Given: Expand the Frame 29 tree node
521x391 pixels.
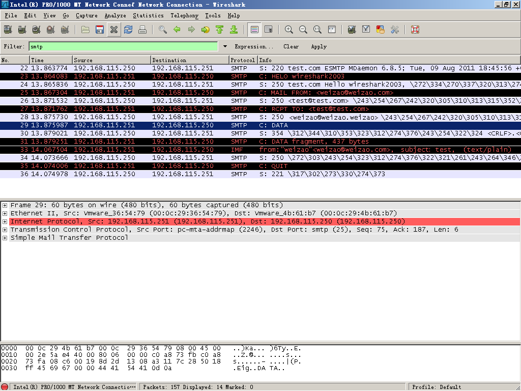Looking at the screenshot, I should tap(5, 205).
